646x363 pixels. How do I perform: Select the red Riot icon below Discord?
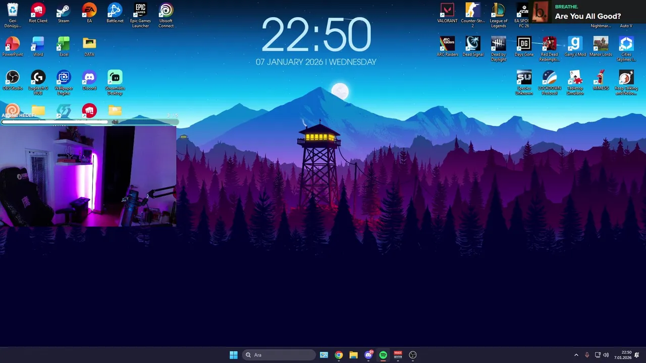[89, 110]
